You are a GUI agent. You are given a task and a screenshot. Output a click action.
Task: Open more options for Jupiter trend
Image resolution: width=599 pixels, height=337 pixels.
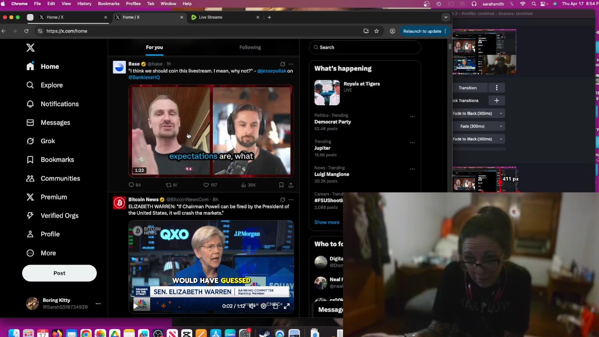[412, 143]
